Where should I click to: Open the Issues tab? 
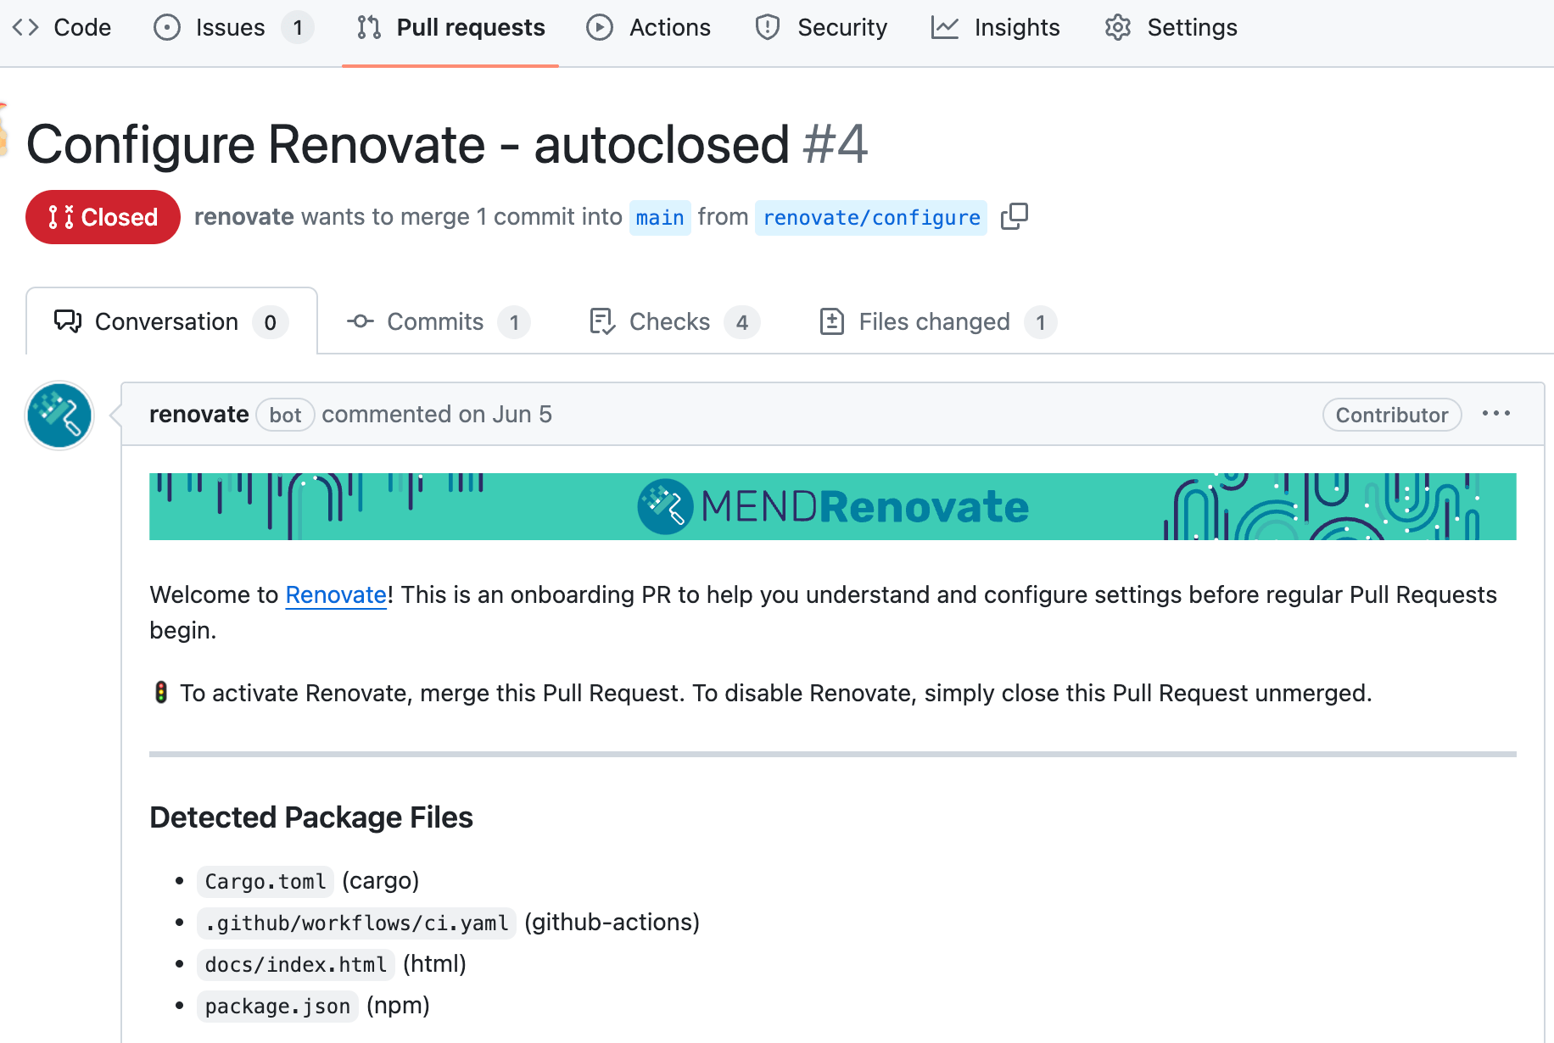(233, 27)
